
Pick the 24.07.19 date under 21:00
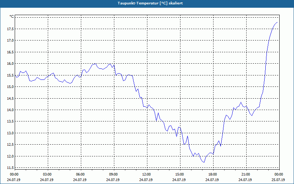pyautogui.click(x=245, y=180)
